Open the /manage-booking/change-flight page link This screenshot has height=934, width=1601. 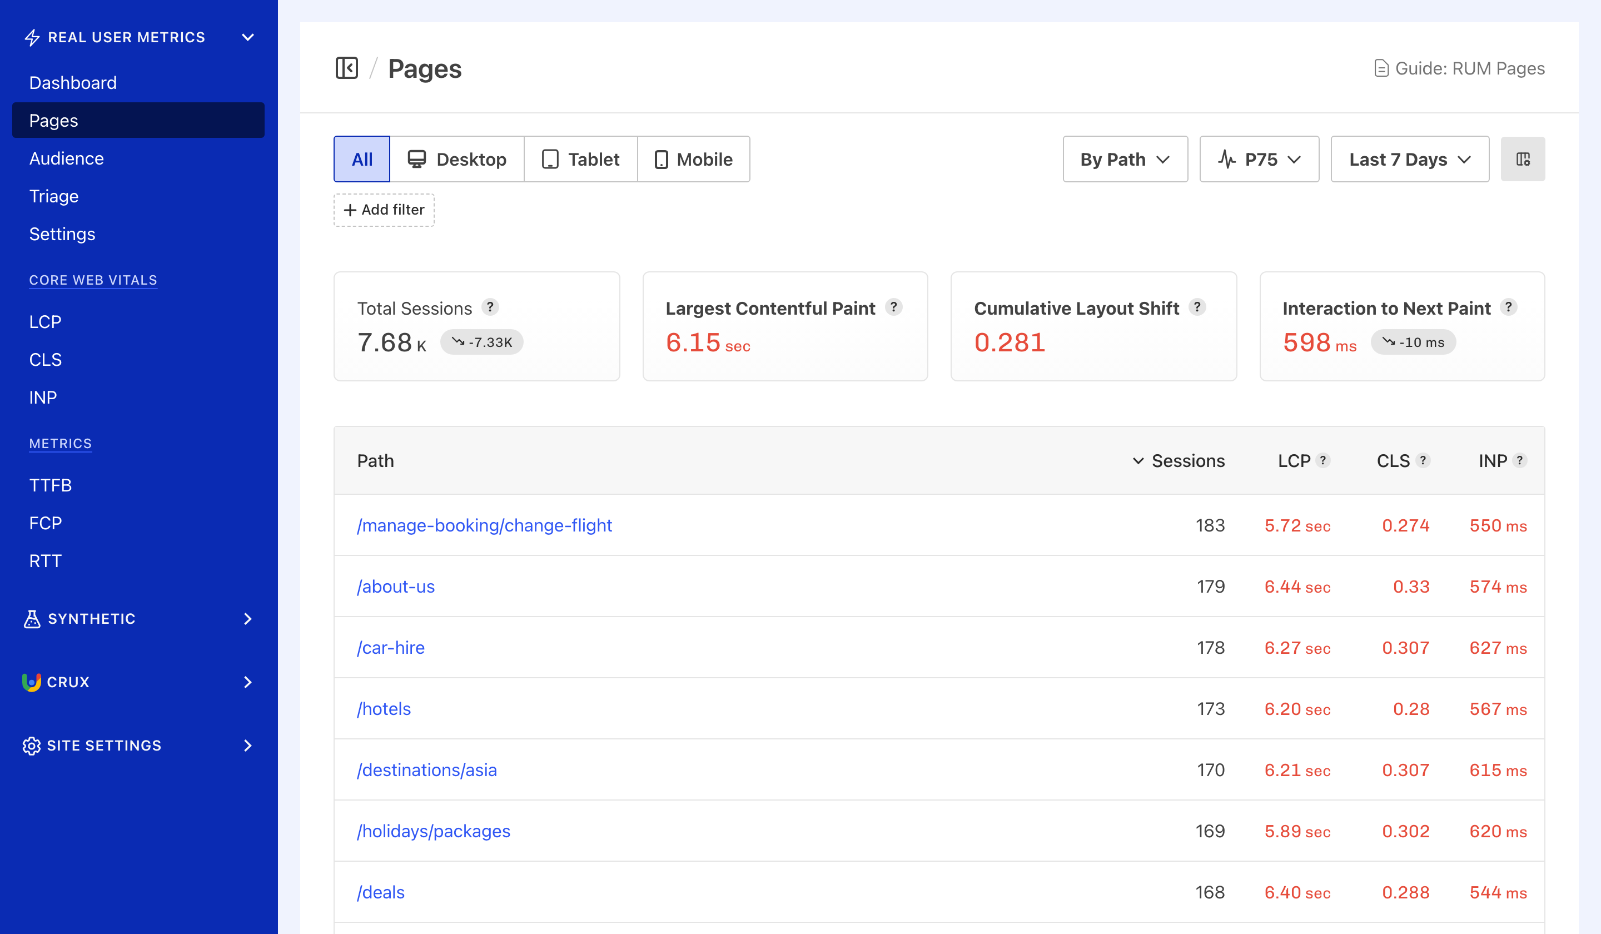(484, 525)
